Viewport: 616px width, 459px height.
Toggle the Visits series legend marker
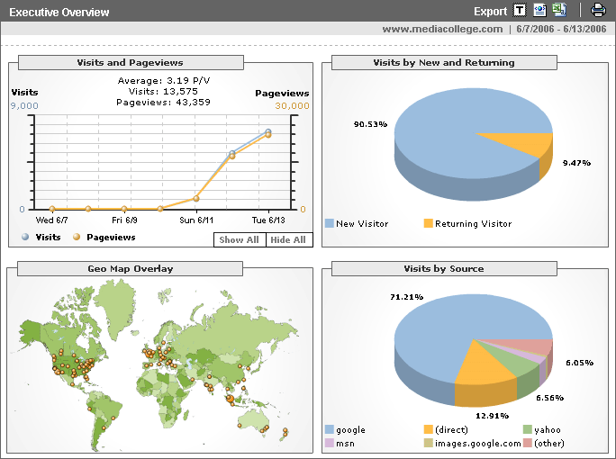[x=25, y=237]
